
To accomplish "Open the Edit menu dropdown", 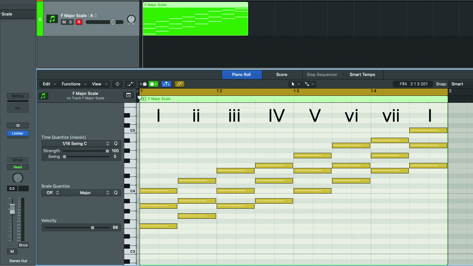I will 49,84.
